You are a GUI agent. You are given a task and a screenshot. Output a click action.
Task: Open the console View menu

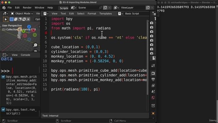click(x=15, y=55)
